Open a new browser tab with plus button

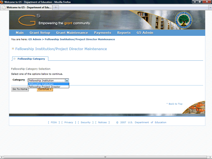pyautogui.click(x=56, y=7)
